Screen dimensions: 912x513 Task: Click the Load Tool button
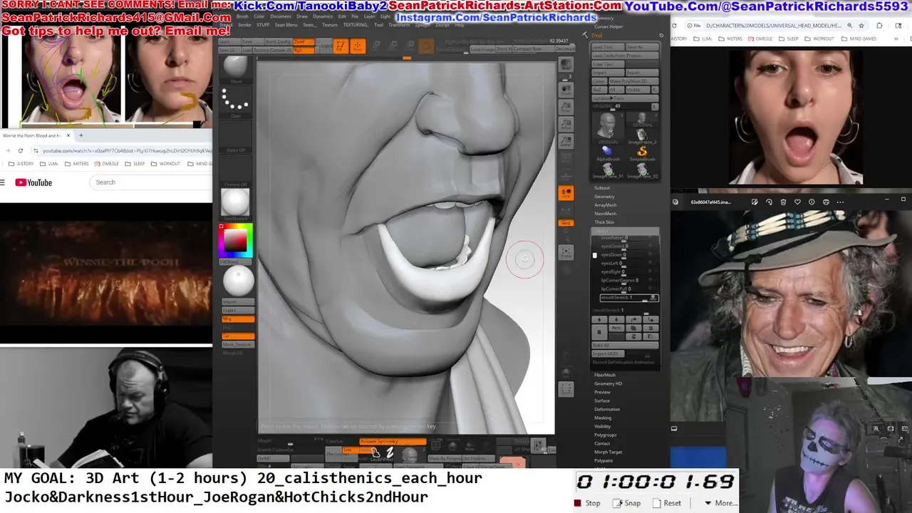608,47
